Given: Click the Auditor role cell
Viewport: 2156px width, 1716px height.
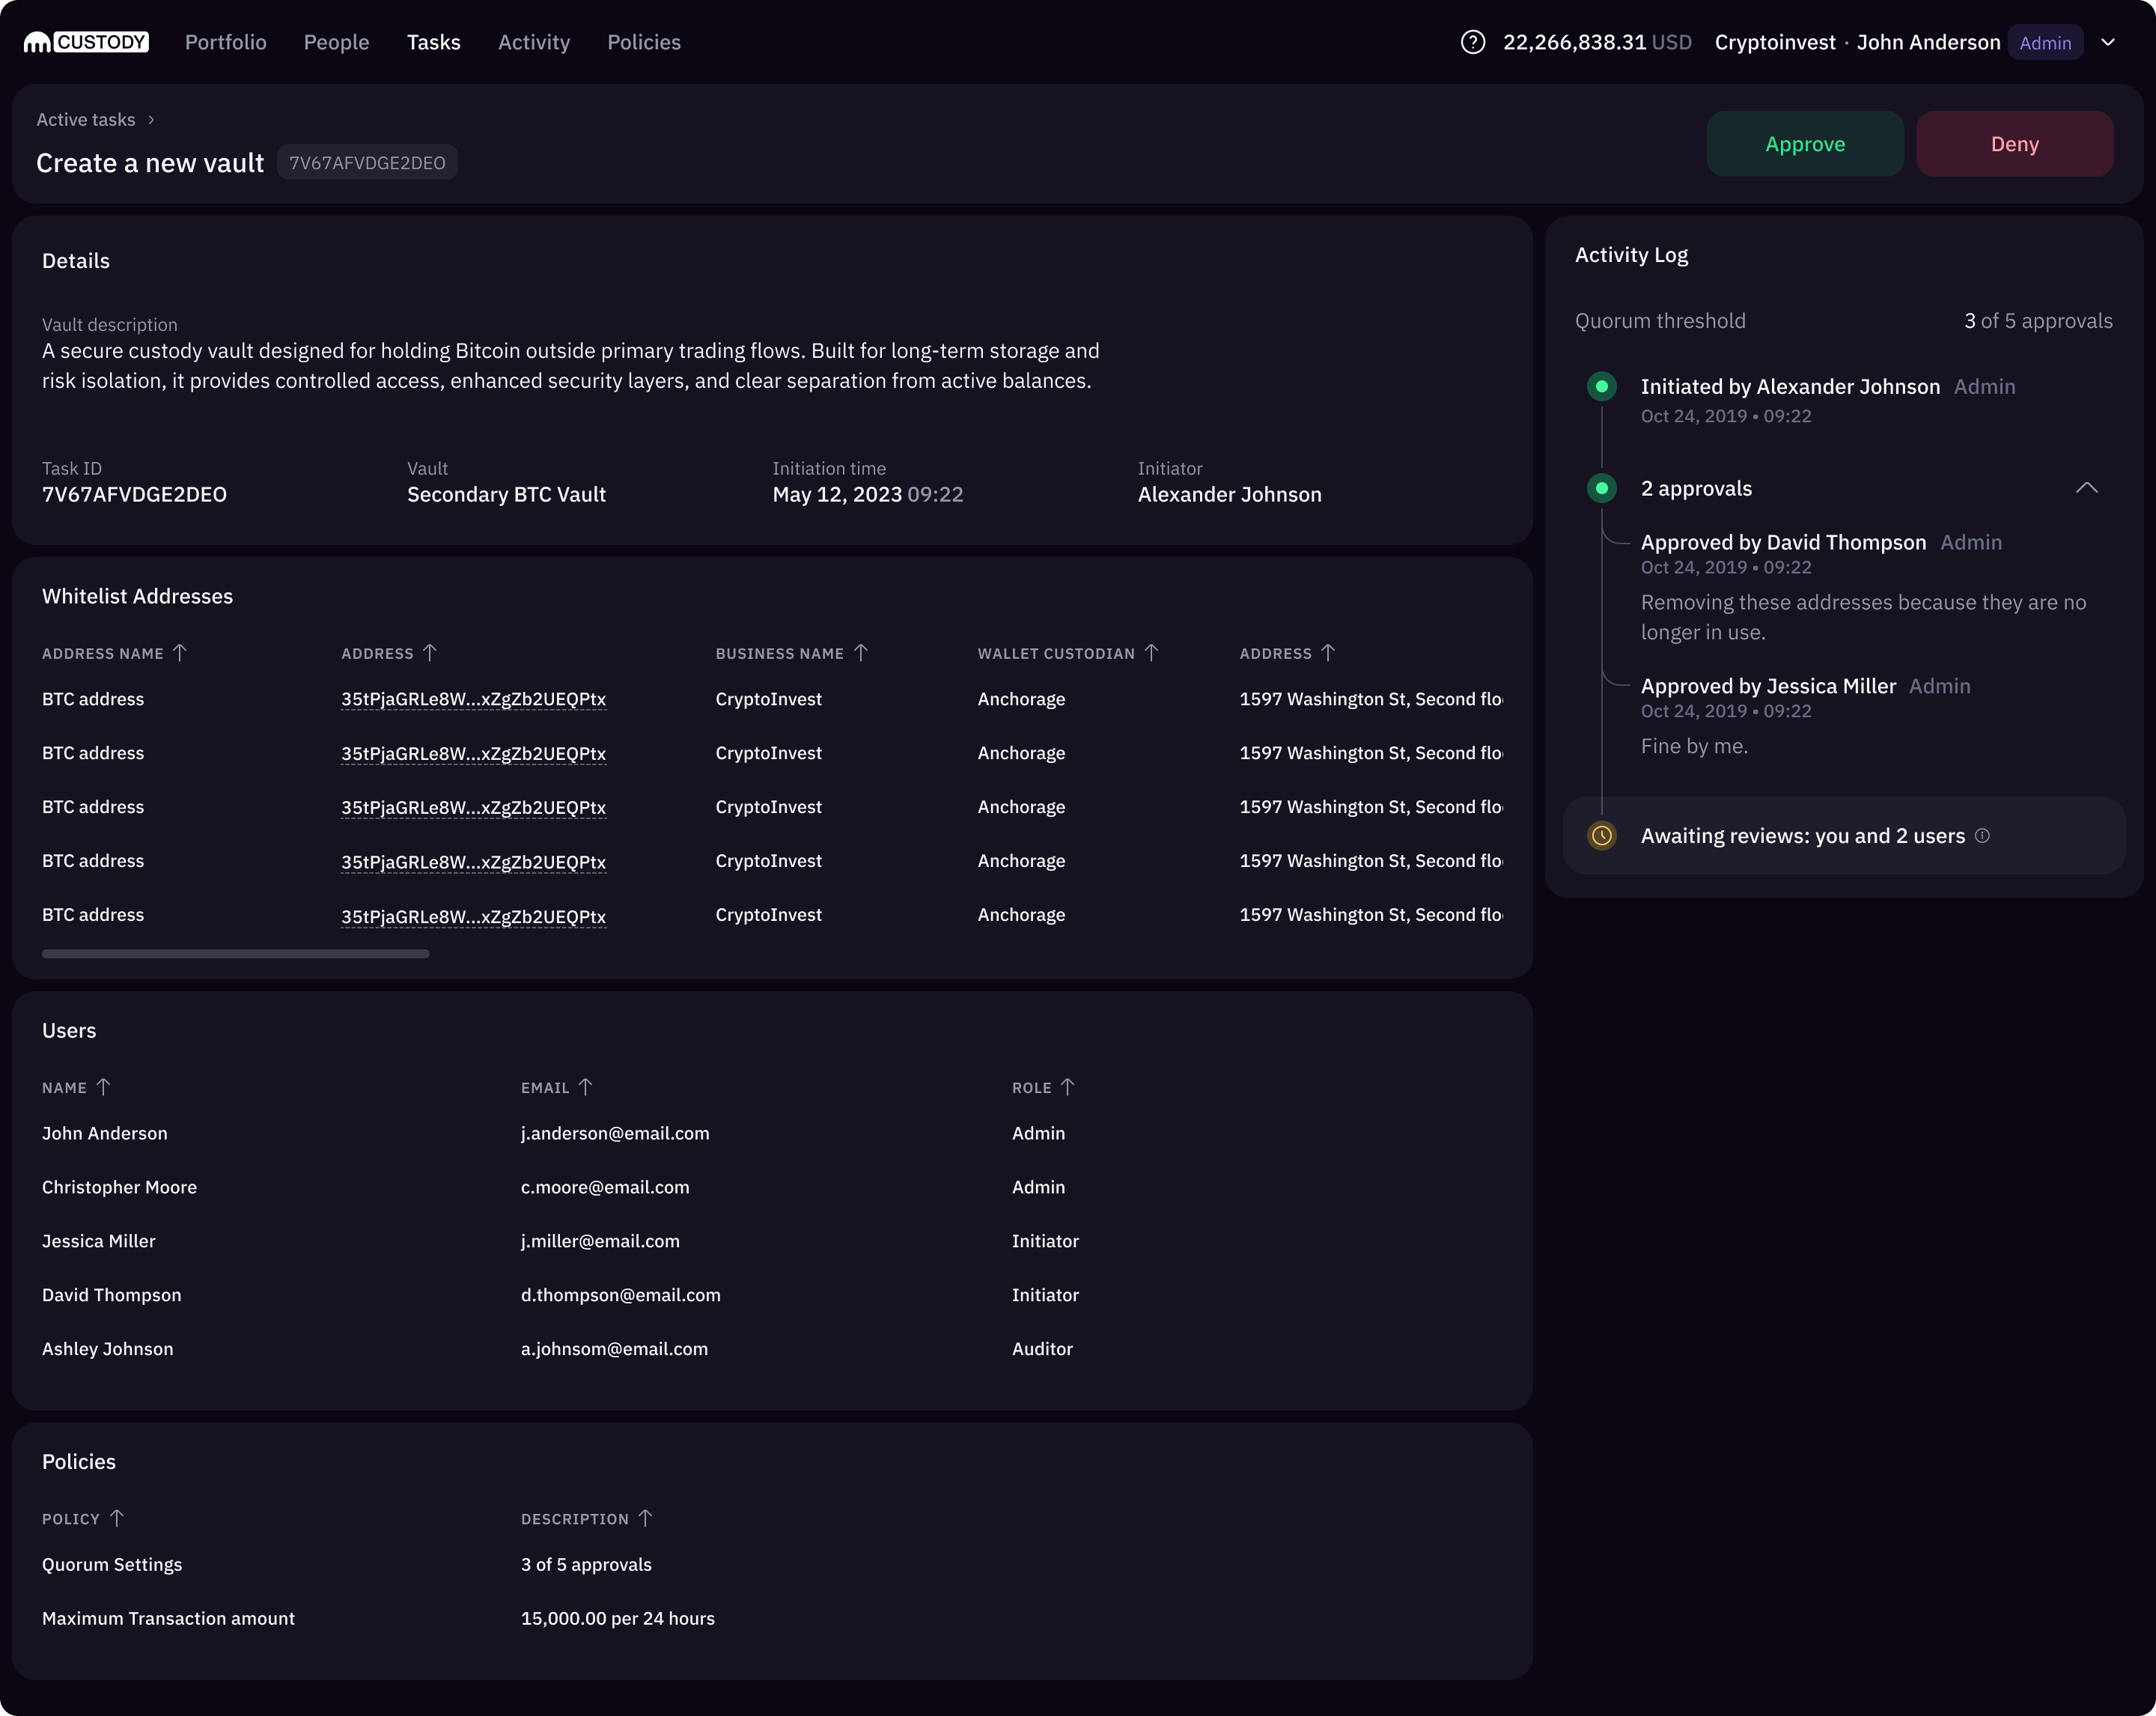Looking at the screenshot, I should point(1042,1349).
